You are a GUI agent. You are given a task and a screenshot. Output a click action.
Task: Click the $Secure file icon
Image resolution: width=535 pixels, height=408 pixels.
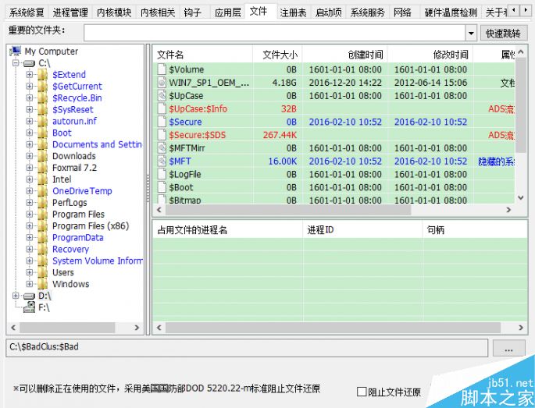coord(162,122)
